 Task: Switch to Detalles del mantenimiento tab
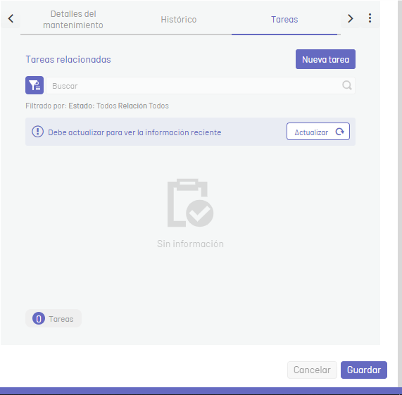tap(73, 20)
